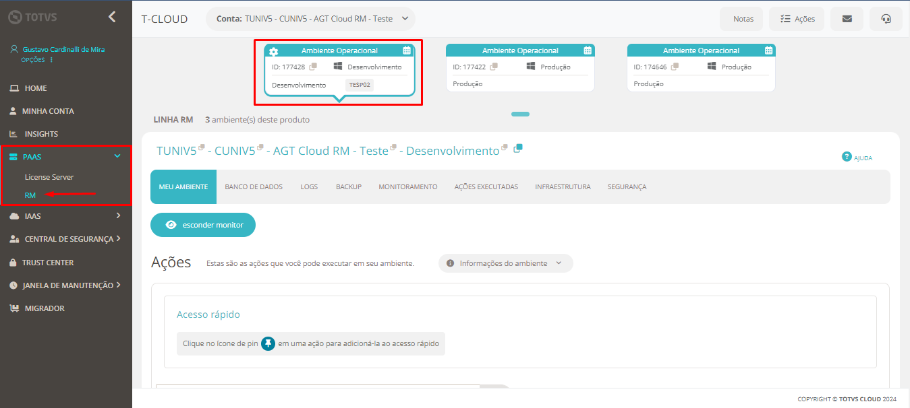Click the pin icon in Acesso rápido hint
910x408 pixels.
pos(268,343)
